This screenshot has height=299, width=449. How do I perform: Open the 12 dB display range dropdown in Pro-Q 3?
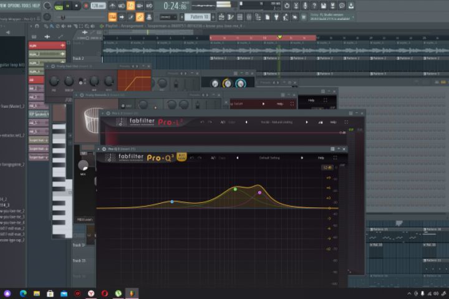pyautogui.click(x=327, y=168)
